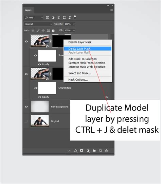Open the Fill slider arrow

74,30
